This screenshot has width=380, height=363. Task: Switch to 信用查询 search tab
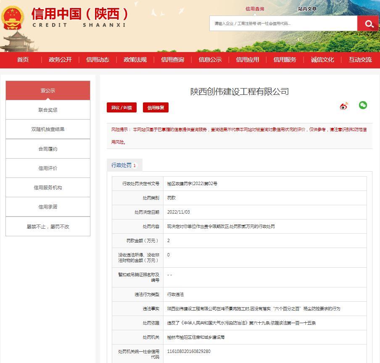pyautogui.click(x=255, y=9)
